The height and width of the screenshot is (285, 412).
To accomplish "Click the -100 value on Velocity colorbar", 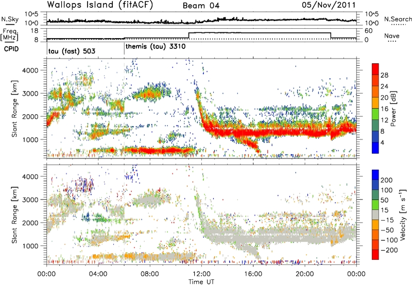I will tap(389, 240).
